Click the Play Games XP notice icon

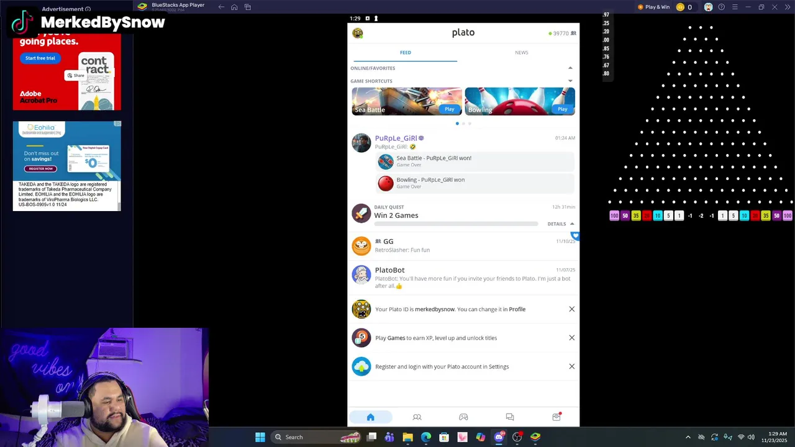pos(361,338)
